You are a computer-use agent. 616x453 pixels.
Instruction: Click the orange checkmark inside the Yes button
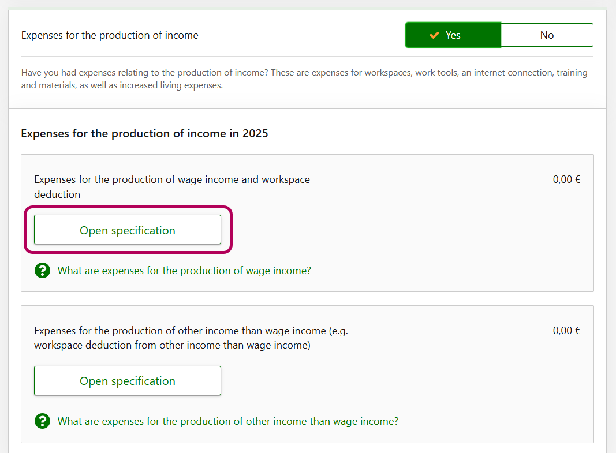click(x=434, y=35)
